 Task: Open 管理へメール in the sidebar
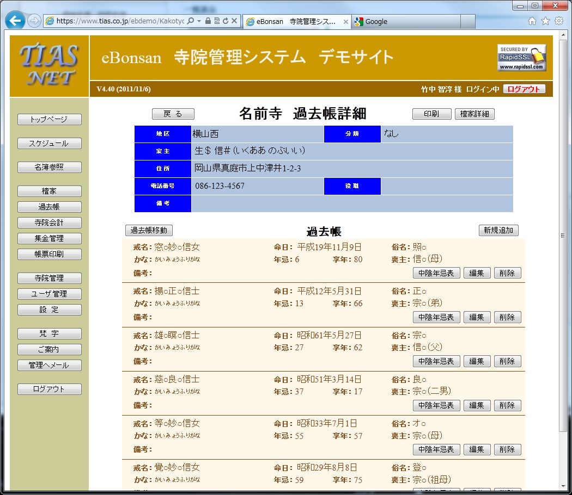[49, 366]
